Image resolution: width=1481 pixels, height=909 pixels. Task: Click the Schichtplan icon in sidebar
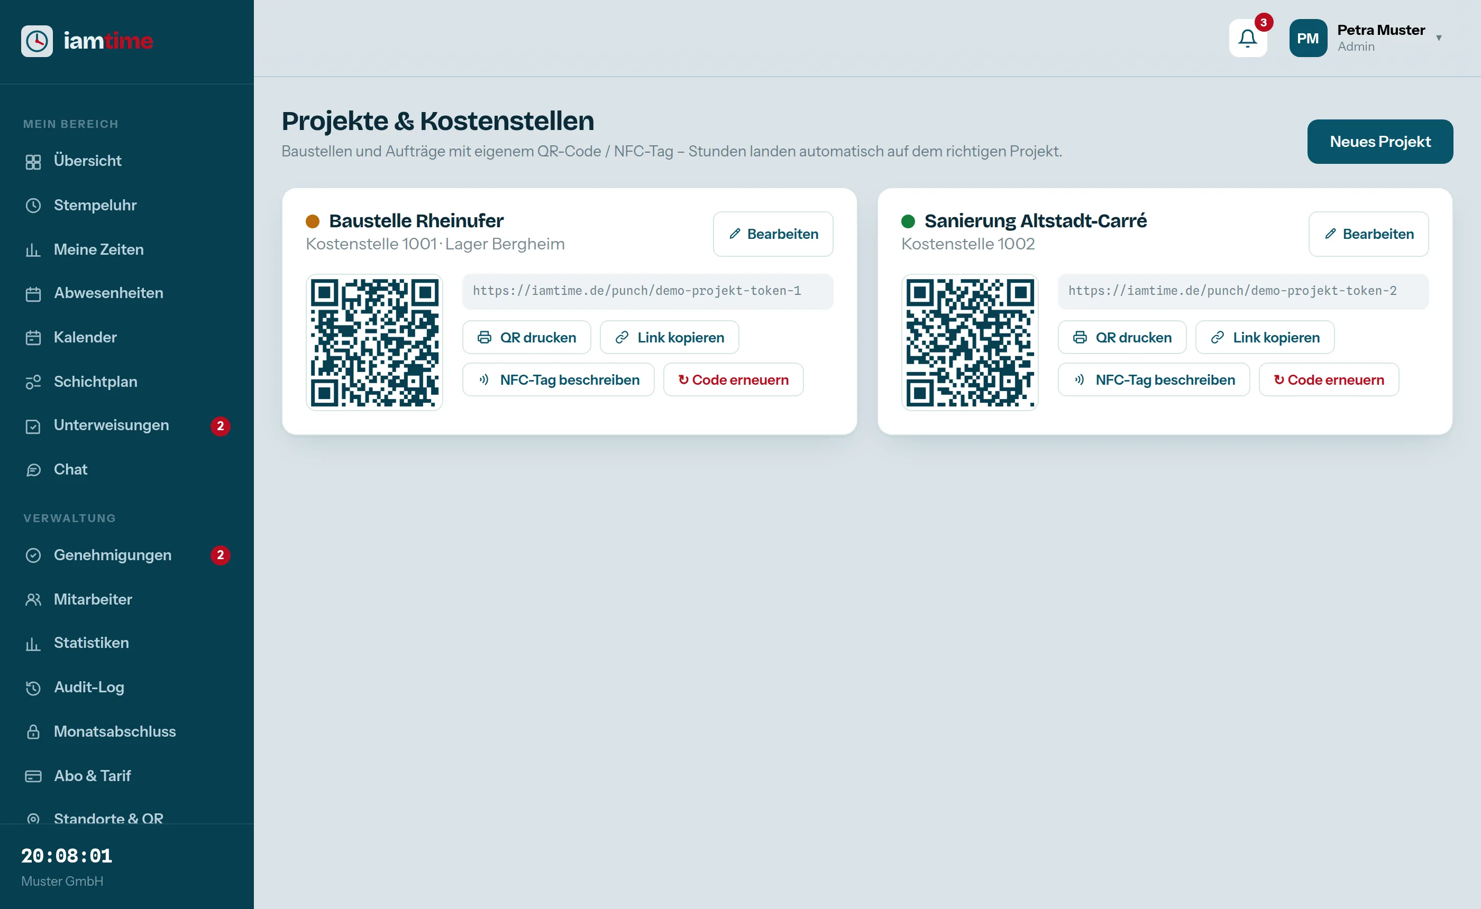(x=33, y=382)
